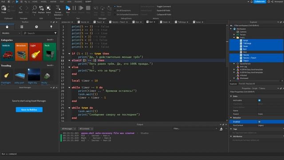This screenshot has width=284, height=160.
Task: Click Expand All Folds action
Action: [x=163, y=11]
